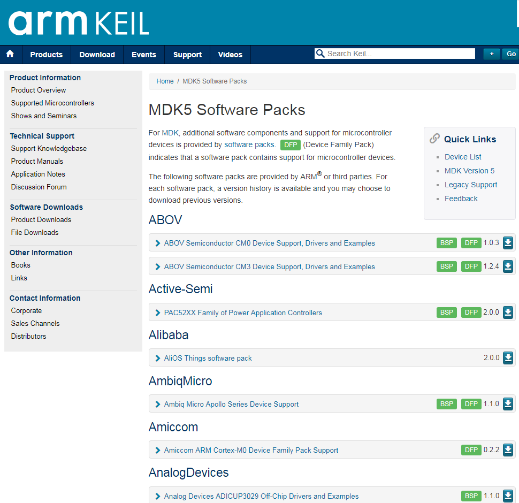Download ABOV CM3 pack version 1.2.4

click(x=508, y=266)
